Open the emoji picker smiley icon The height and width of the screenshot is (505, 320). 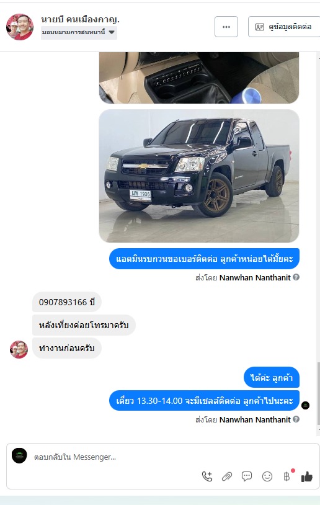[x=267, y=476]
